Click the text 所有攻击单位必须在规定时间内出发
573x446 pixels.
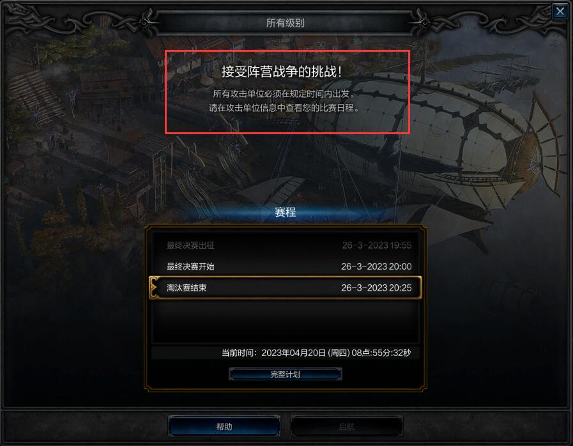tap(285, 93)
